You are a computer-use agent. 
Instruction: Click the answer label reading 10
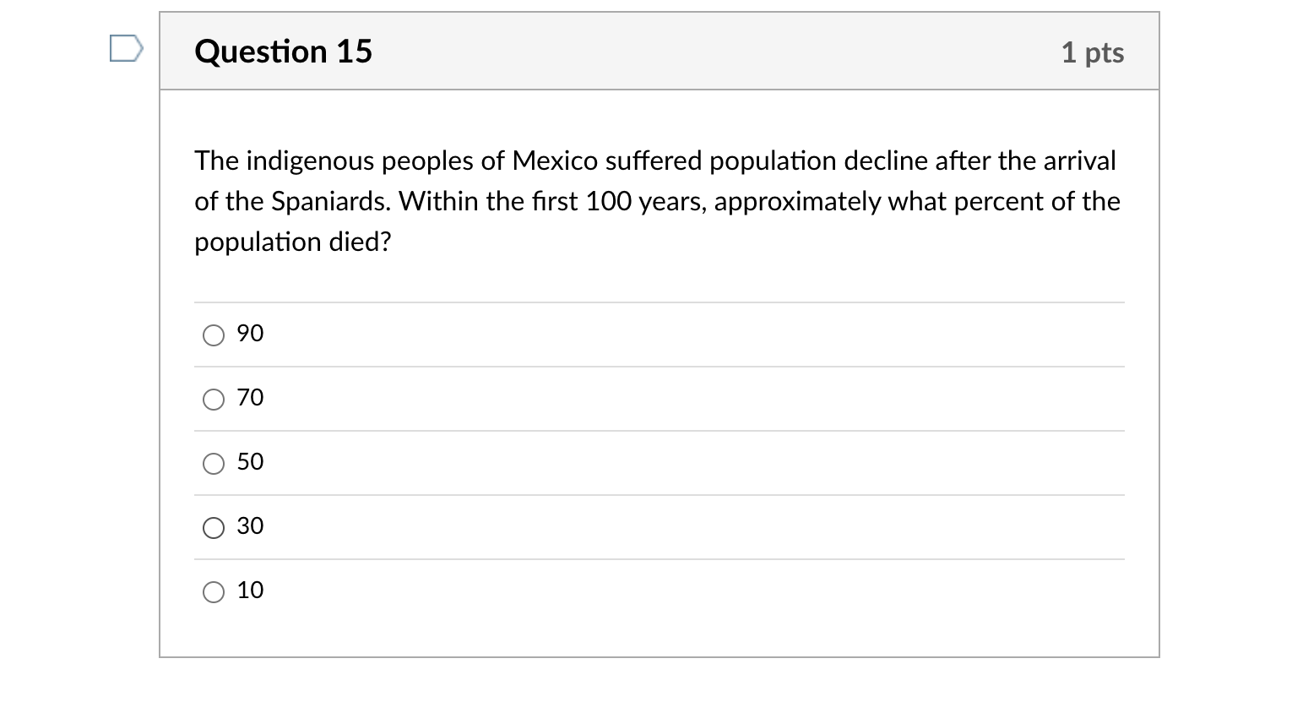click(x=250, y=590)
